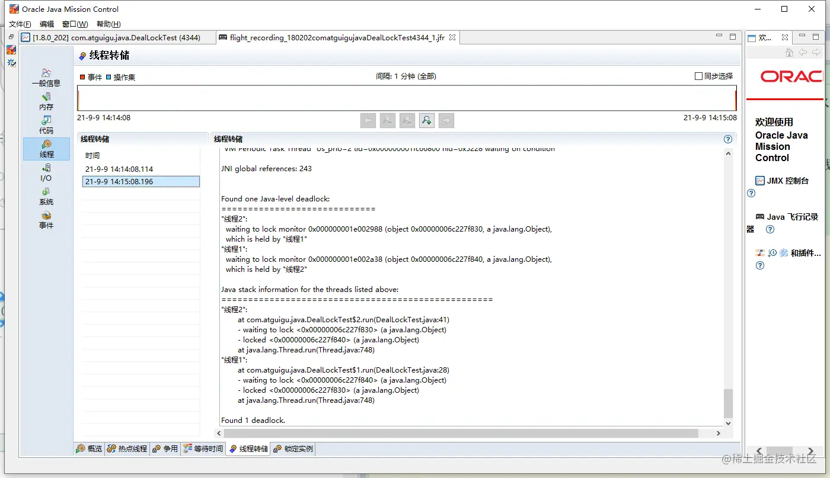
Task: Open the 编辑 menu
Action: coord(47,24)
